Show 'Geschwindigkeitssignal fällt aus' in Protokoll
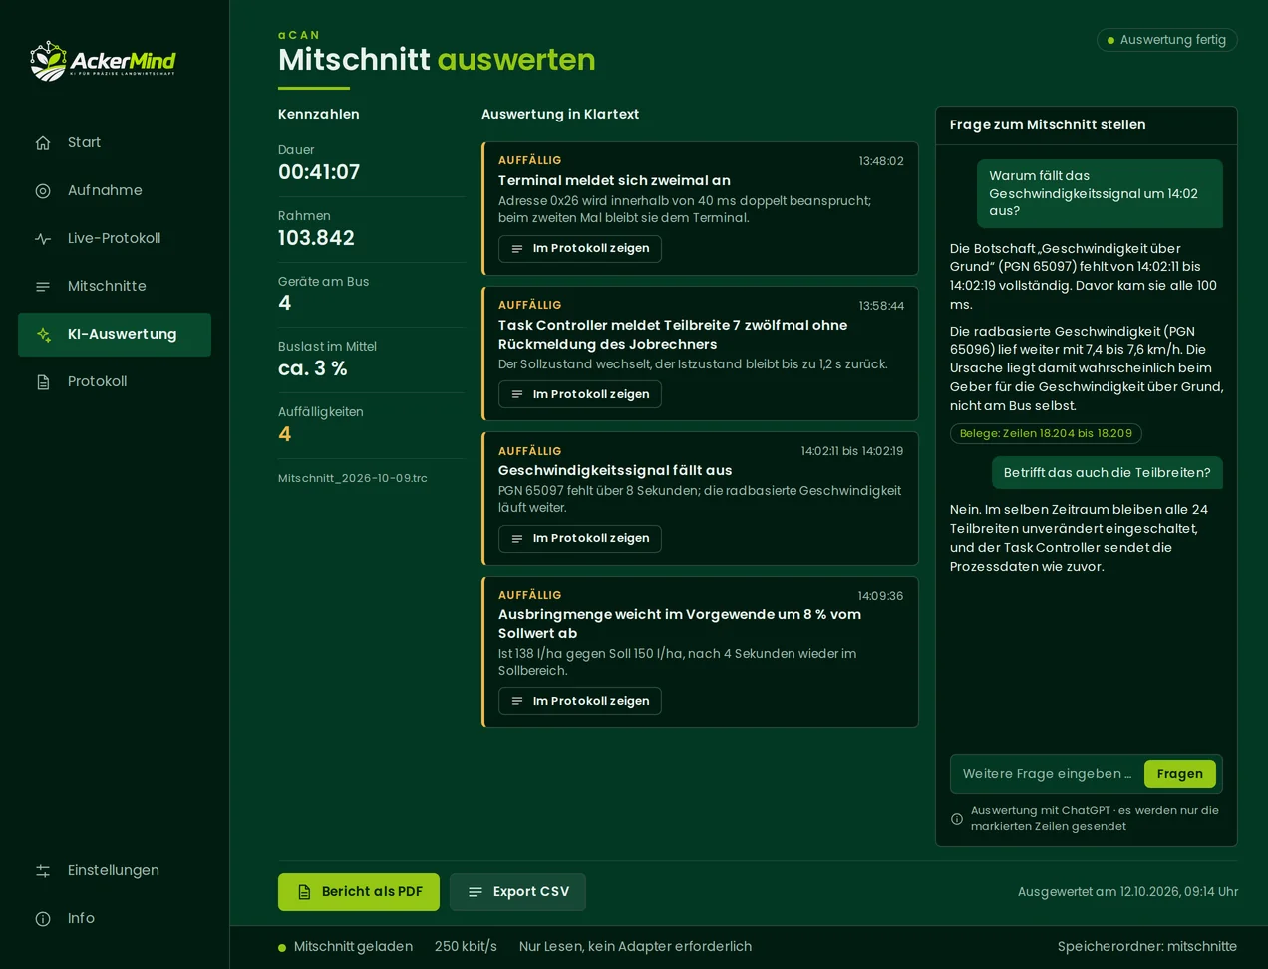Viewport: 1268px width, 969px height. 580,538
